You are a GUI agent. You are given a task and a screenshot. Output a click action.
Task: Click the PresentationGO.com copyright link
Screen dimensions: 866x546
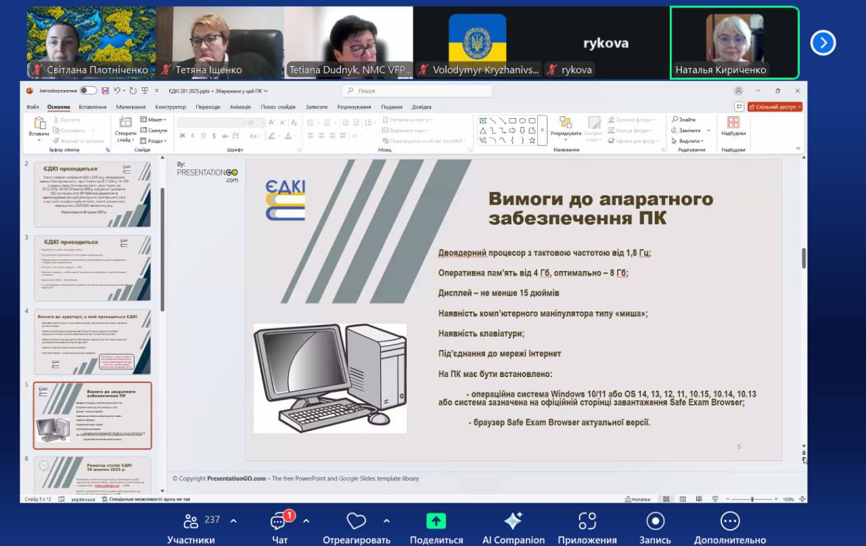[x=236, y=478]
